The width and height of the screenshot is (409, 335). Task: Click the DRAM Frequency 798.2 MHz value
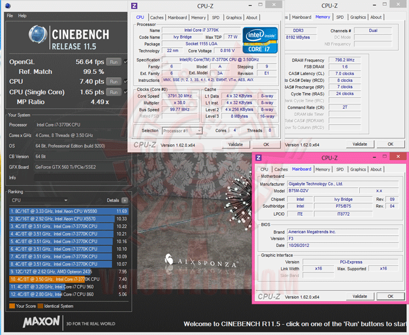pyautogui.click(x=345, y=60)
